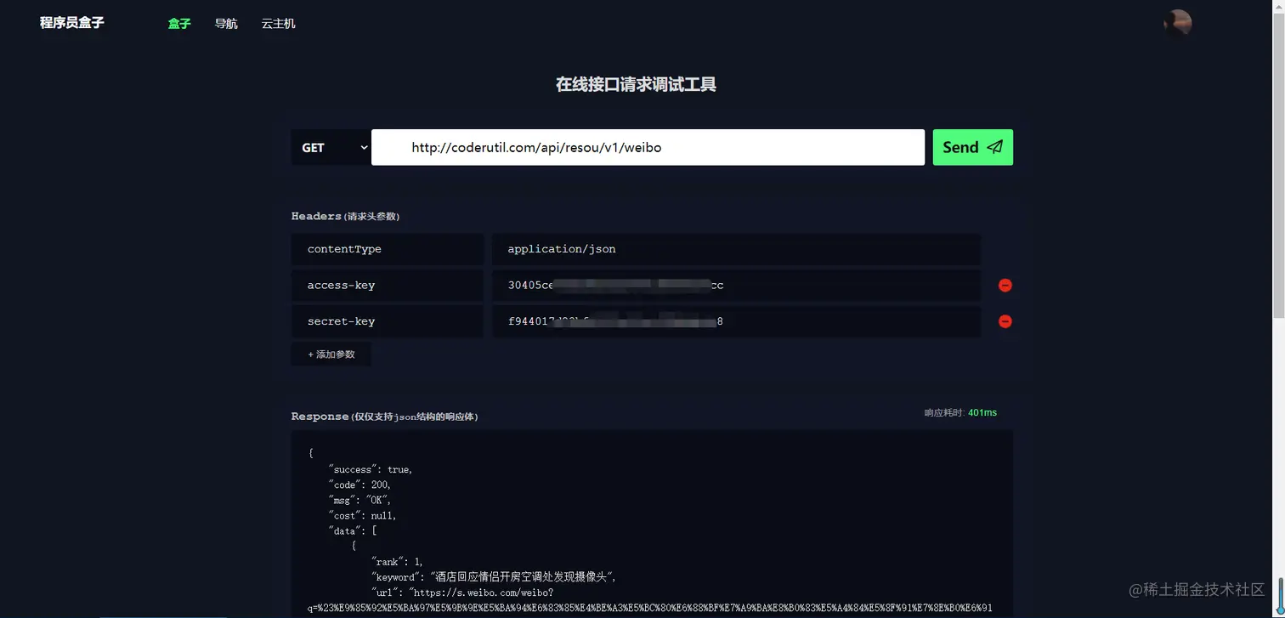Image resolution: width=1285 pixels, height=618 pixels.
Task: Click the page title 在线接口请求调试工具
Action: point(636,84)
